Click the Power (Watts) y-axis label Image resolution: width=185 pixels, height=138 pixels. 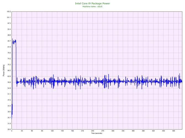tap(4, 70)
